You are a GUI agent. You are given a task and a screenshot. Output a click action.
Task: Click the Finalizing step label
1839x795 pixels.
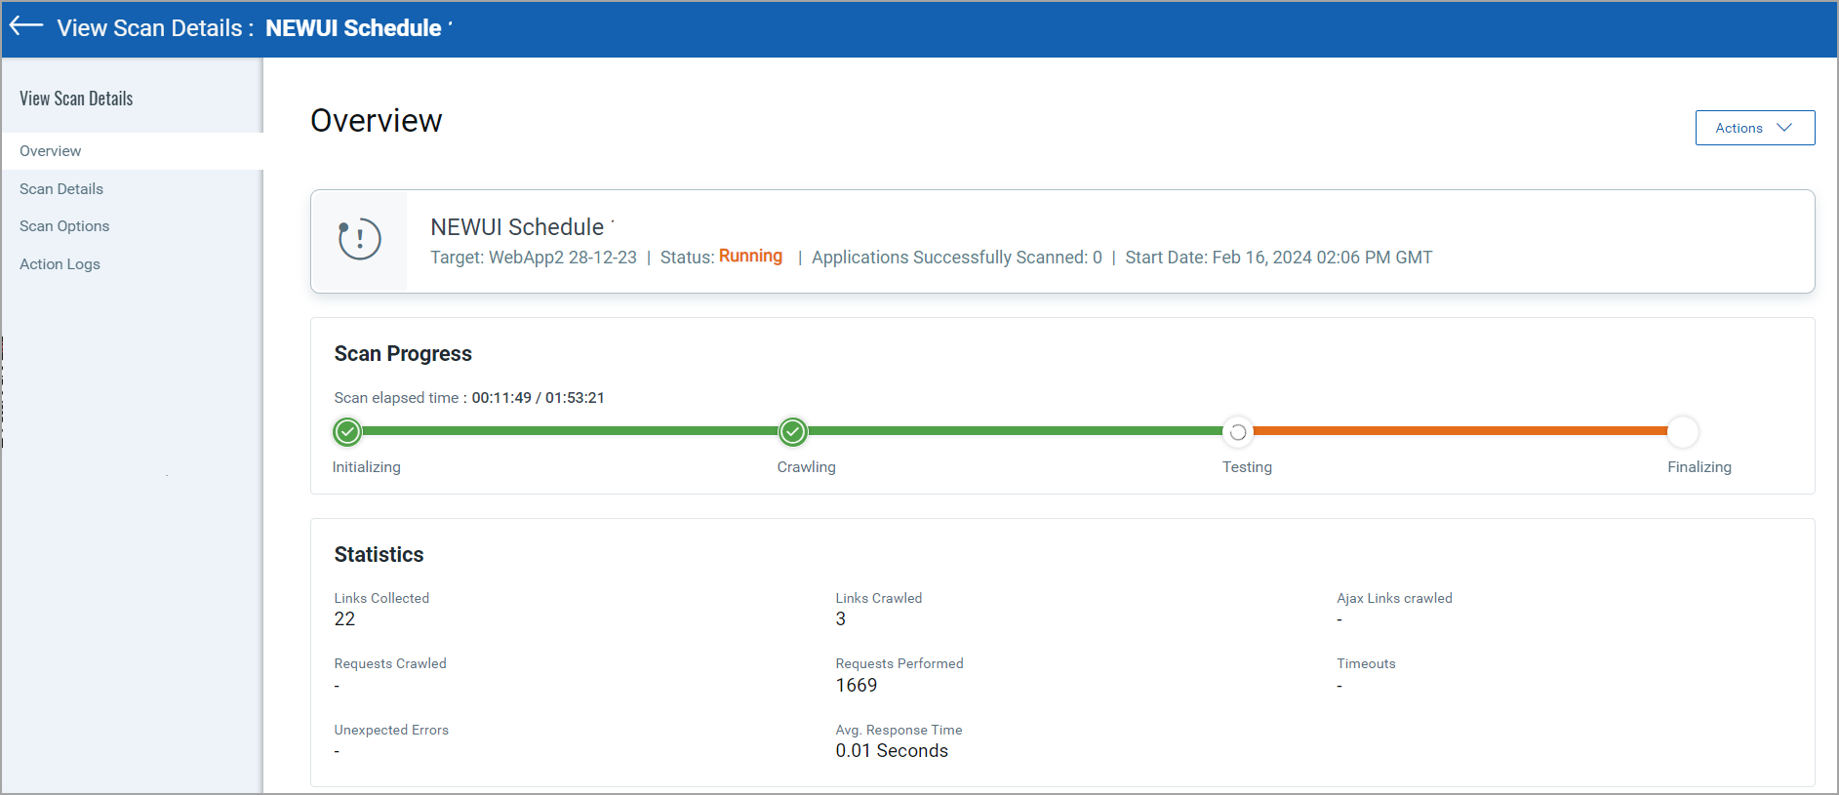click(1699, 467)
